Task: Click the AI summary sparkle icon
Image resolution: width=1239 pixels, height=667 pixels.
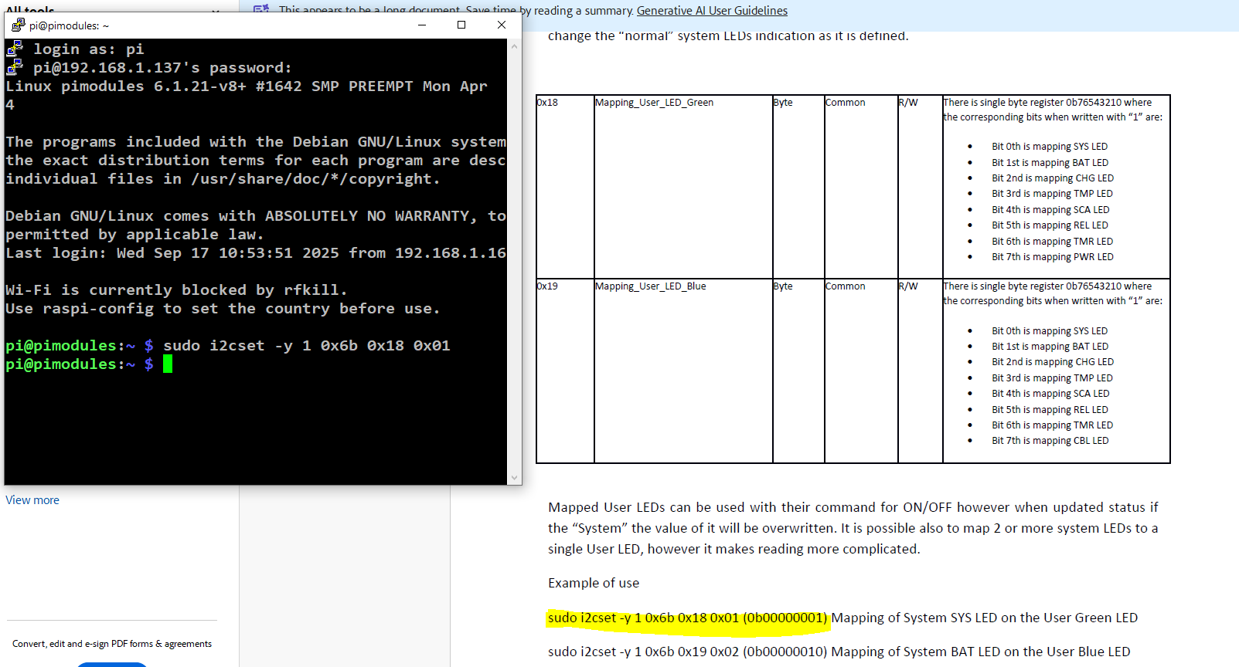Action: click(x=261, y=9)
